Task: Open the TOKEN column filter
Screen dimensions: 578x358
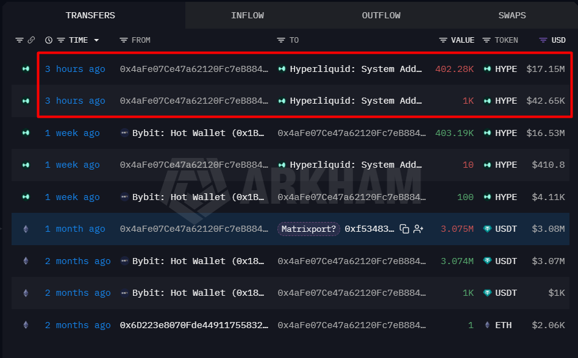Action: click(487, 40)
